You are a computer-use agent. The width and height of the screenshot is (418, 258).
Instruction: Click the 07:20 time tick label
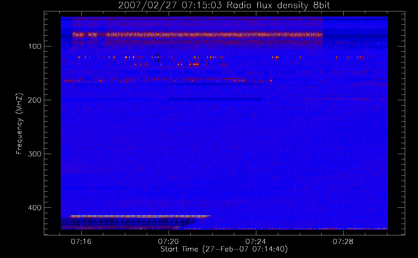(x=168, y=242)
